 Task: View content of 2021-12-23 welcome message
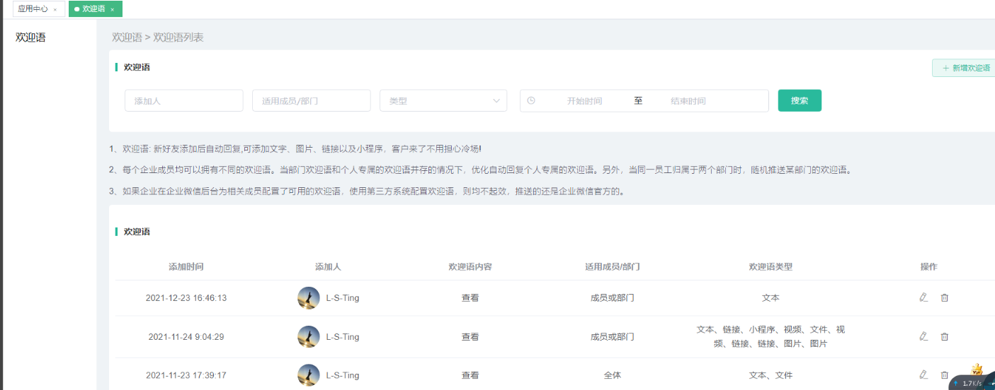[x=470, y=297]
